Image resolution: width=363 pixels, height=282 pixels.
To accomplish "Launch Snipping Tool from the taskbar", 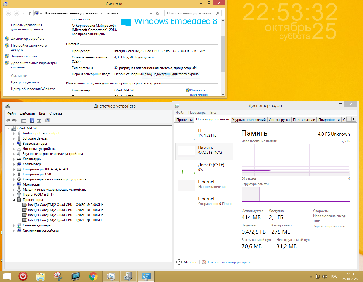I will pos(58,276).
